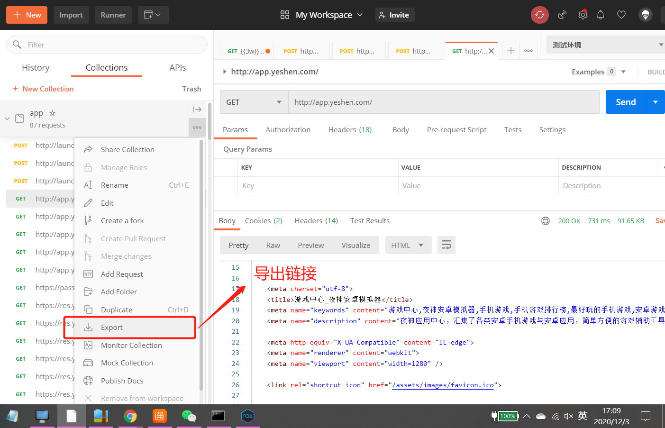Open tab options three-dot menu
Image resolution: width=665 pixels, height=428 pixels.
(528, 51)
